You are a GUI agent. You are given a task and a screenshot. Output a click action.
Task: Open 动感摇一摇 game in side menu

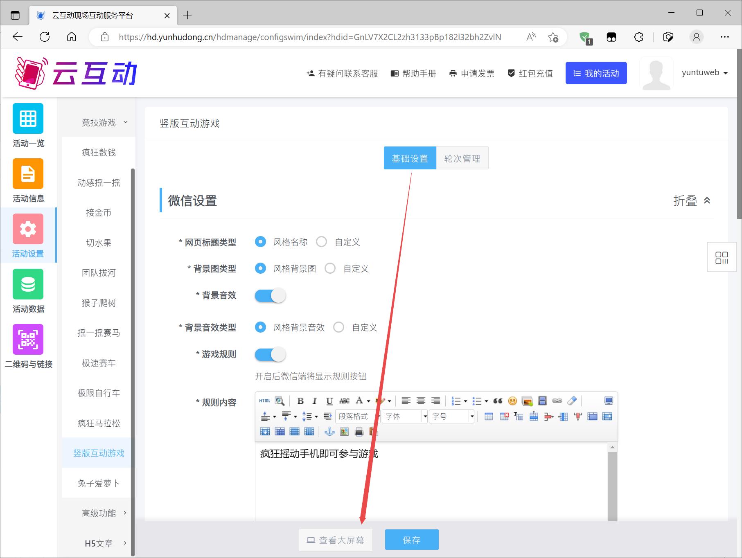point(99,182)
